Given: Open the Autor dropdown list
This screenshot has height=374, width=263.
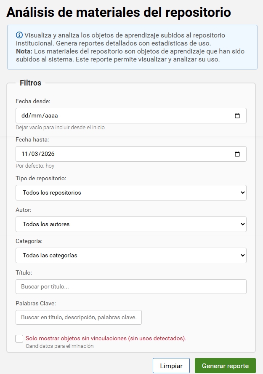Looking at the screenshot, I should [131, 224].
